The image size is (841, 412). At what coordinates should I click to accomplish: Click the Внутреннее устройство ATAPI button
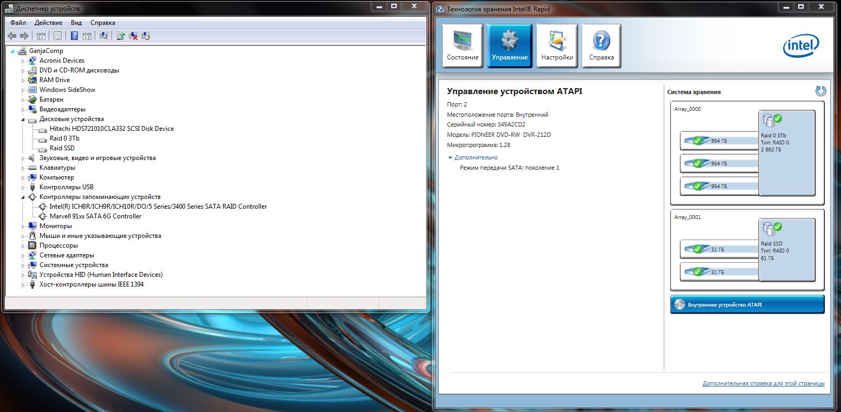pos(747,304)
